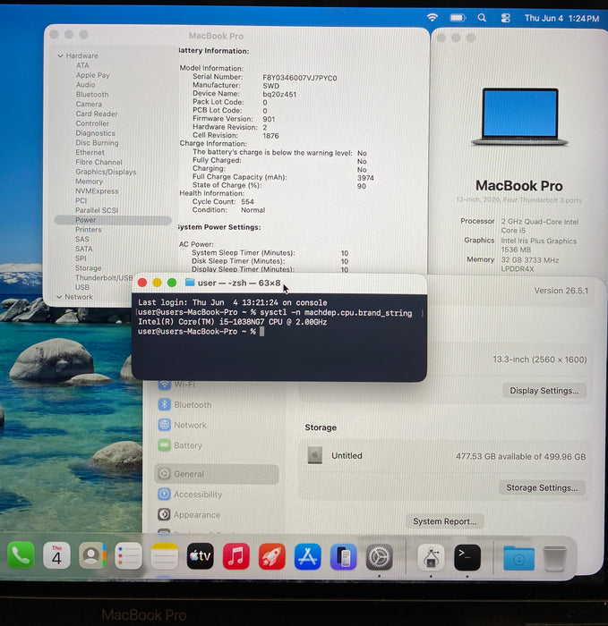
Task: Open the Notes app from the Dock
Action: [164, 555]
